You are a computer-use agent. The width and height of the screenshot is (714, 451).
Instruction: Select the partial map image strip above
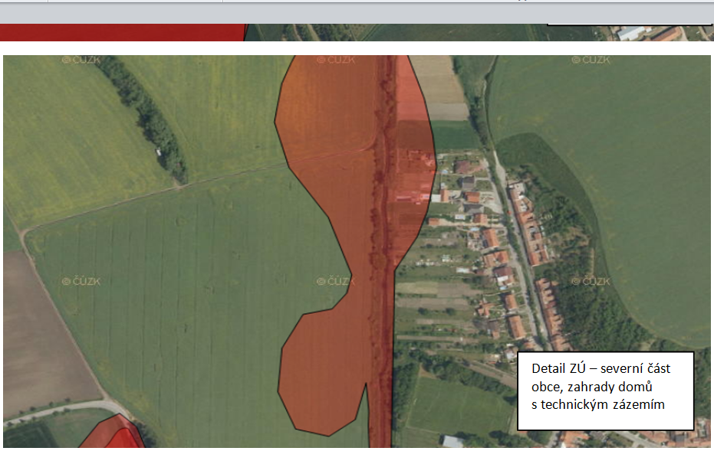pyautogui.click(x=357, y=32)
